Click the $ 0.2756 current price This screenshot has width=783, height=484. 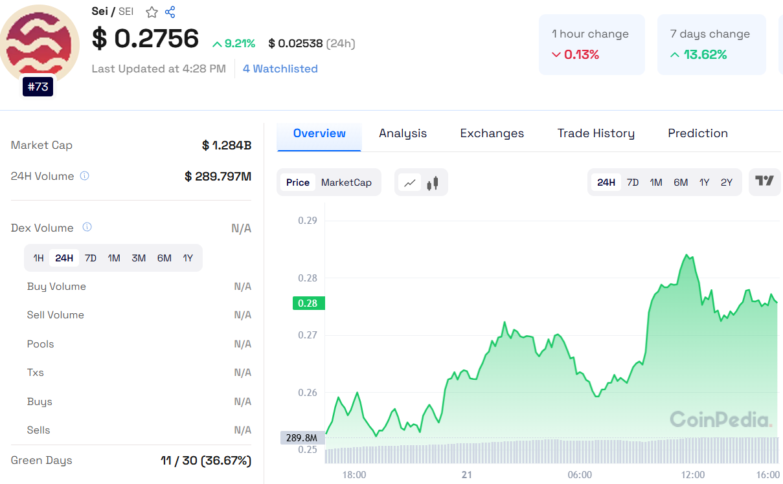(146, 39)
